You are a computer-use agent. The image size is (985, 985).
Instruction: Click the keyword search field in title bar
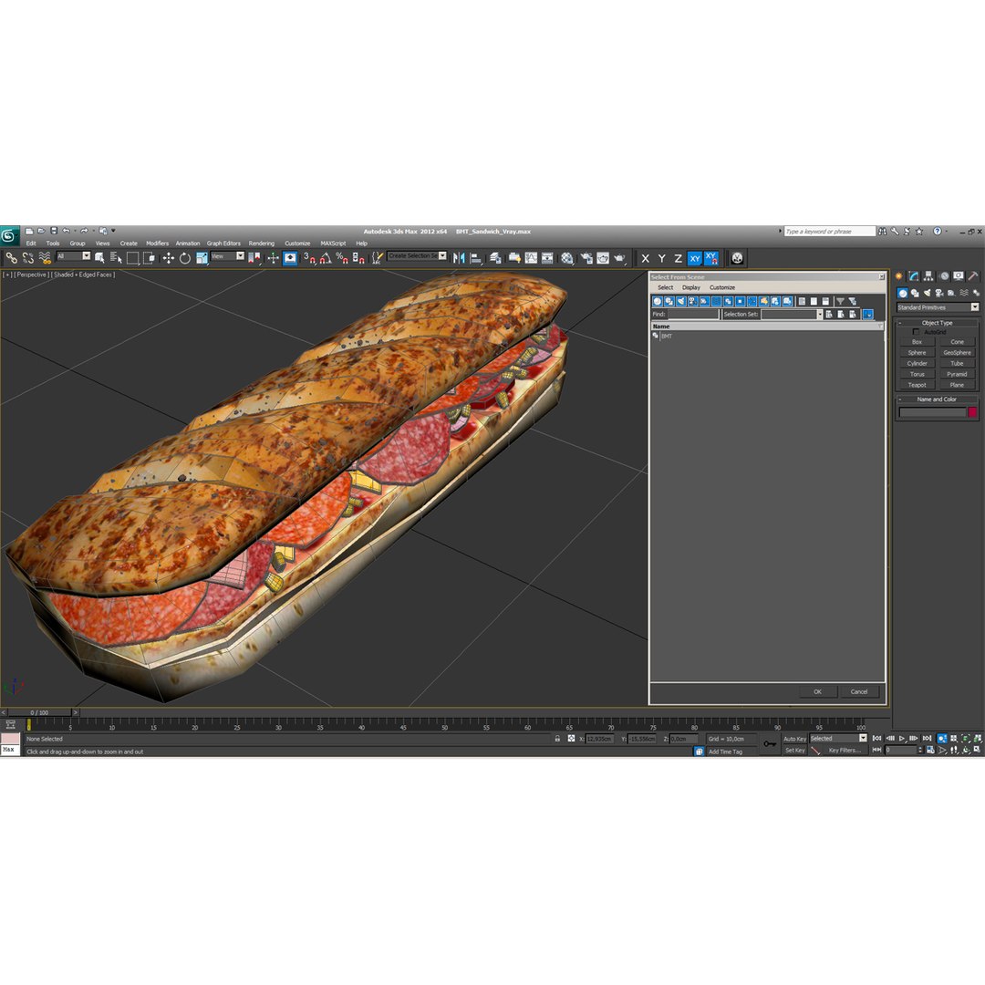pyautogui.click(x=829, y=232)
